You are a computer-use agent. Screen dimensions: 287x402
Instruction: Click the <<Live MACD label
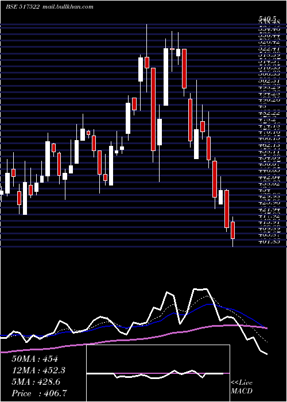(242, 387)
